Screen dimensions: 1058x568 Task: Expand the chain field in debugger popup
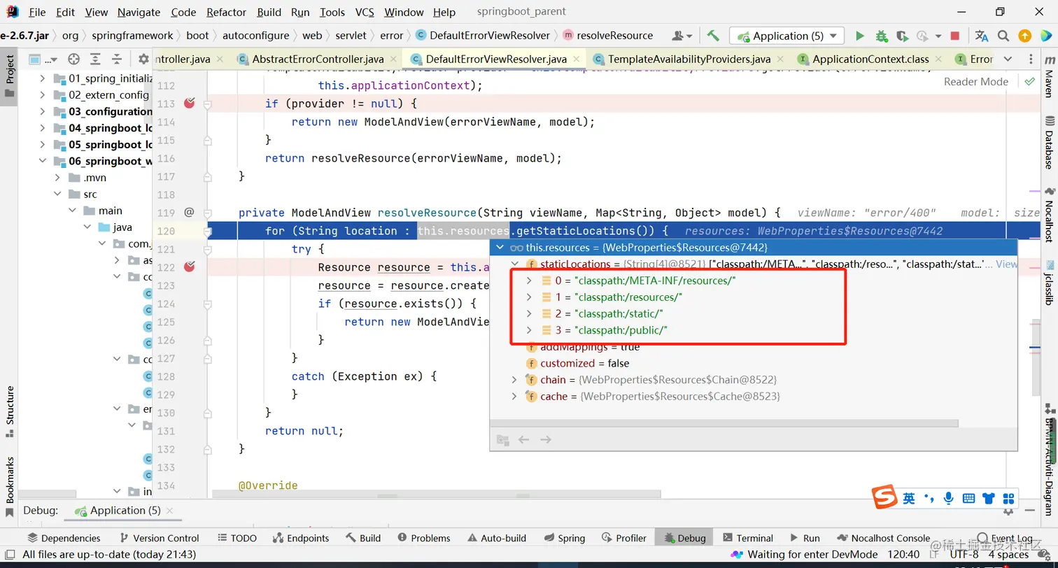tap(514, 380)
